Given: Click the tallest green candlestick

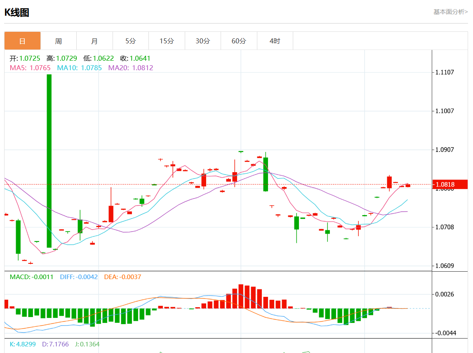Looking at the screenshot, I should tap(49, 161).
